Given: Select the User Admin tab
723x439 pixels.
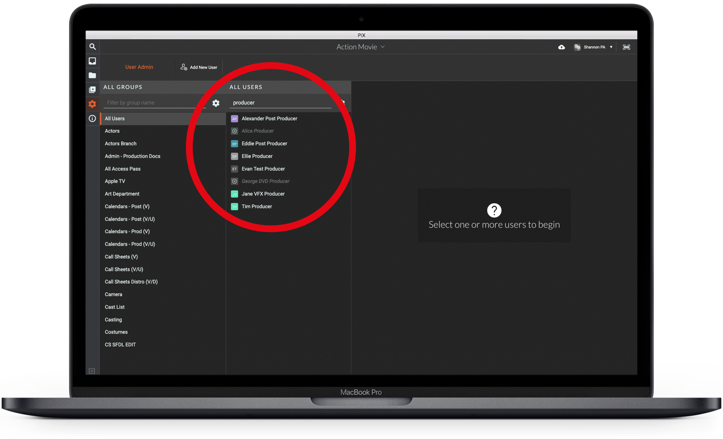Looking at the screenshot, I should pyautogui.click(x=139, y=67).
